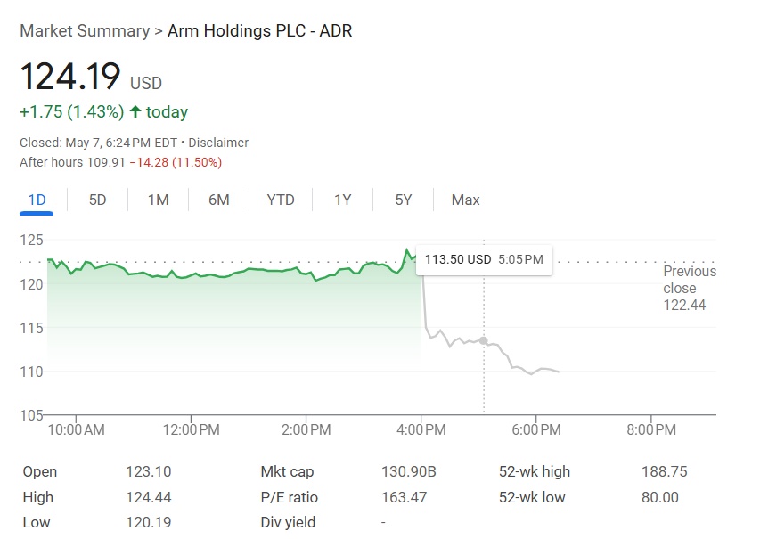This screenshot has height=539, width=760.
Task: Select the 1D time range tab
Action: [37, 200]
